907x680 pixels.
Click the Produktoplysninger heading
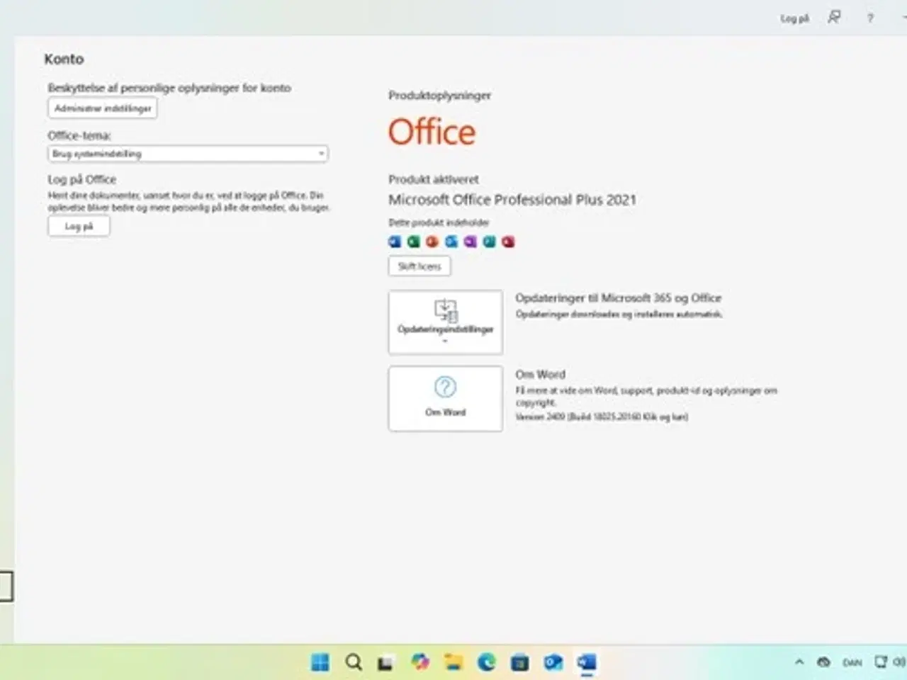click(439, 96)
